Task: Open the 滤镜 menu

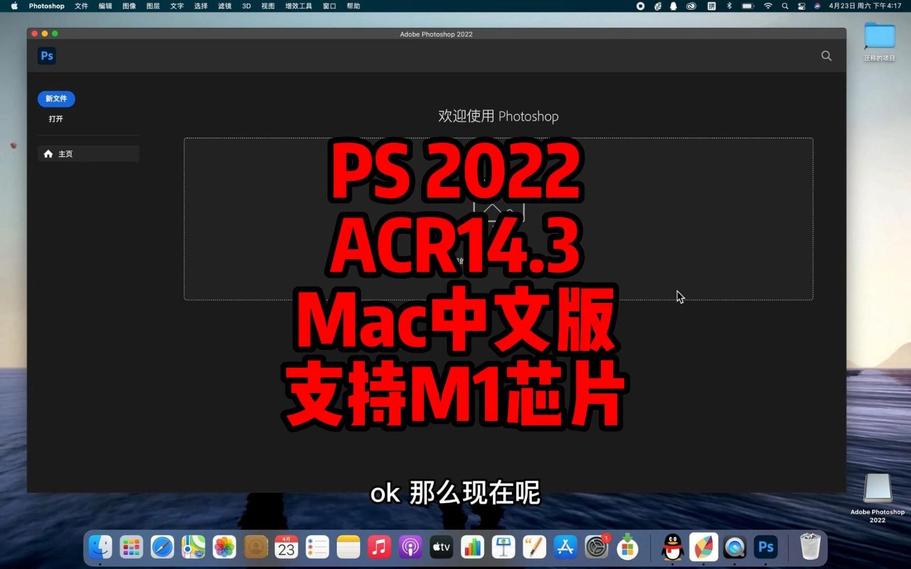Action: (224, 6)
